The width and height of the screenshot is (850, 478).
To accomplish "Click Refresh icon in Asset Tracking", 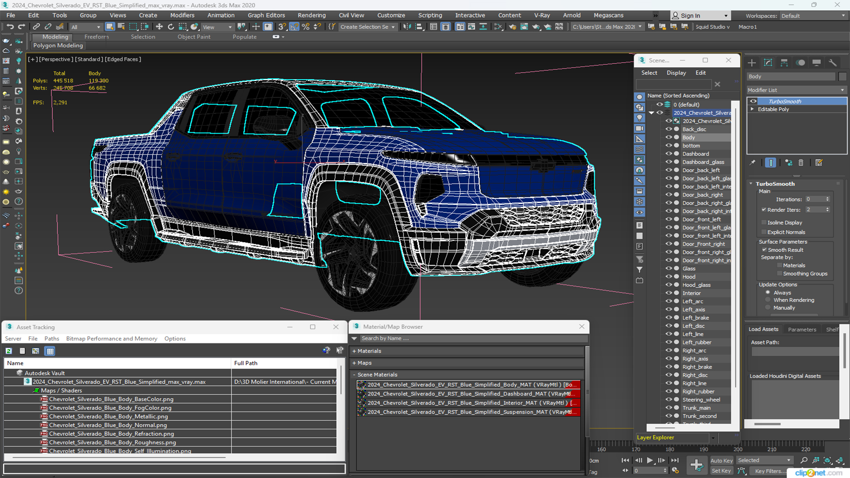I will [x=8, y=351].
